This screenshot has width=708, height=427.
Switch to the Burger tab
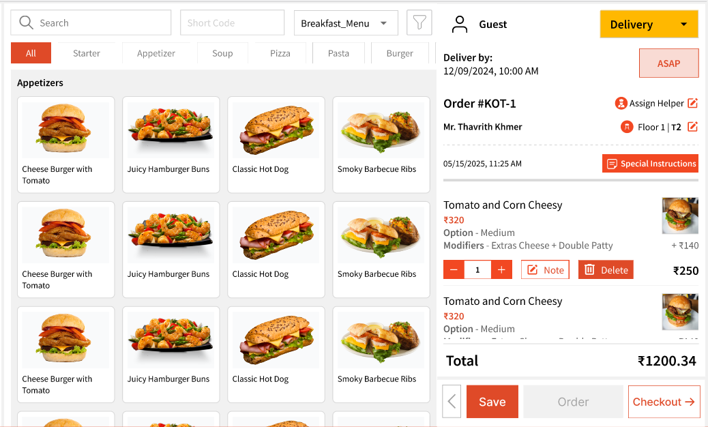pos(400,53)
